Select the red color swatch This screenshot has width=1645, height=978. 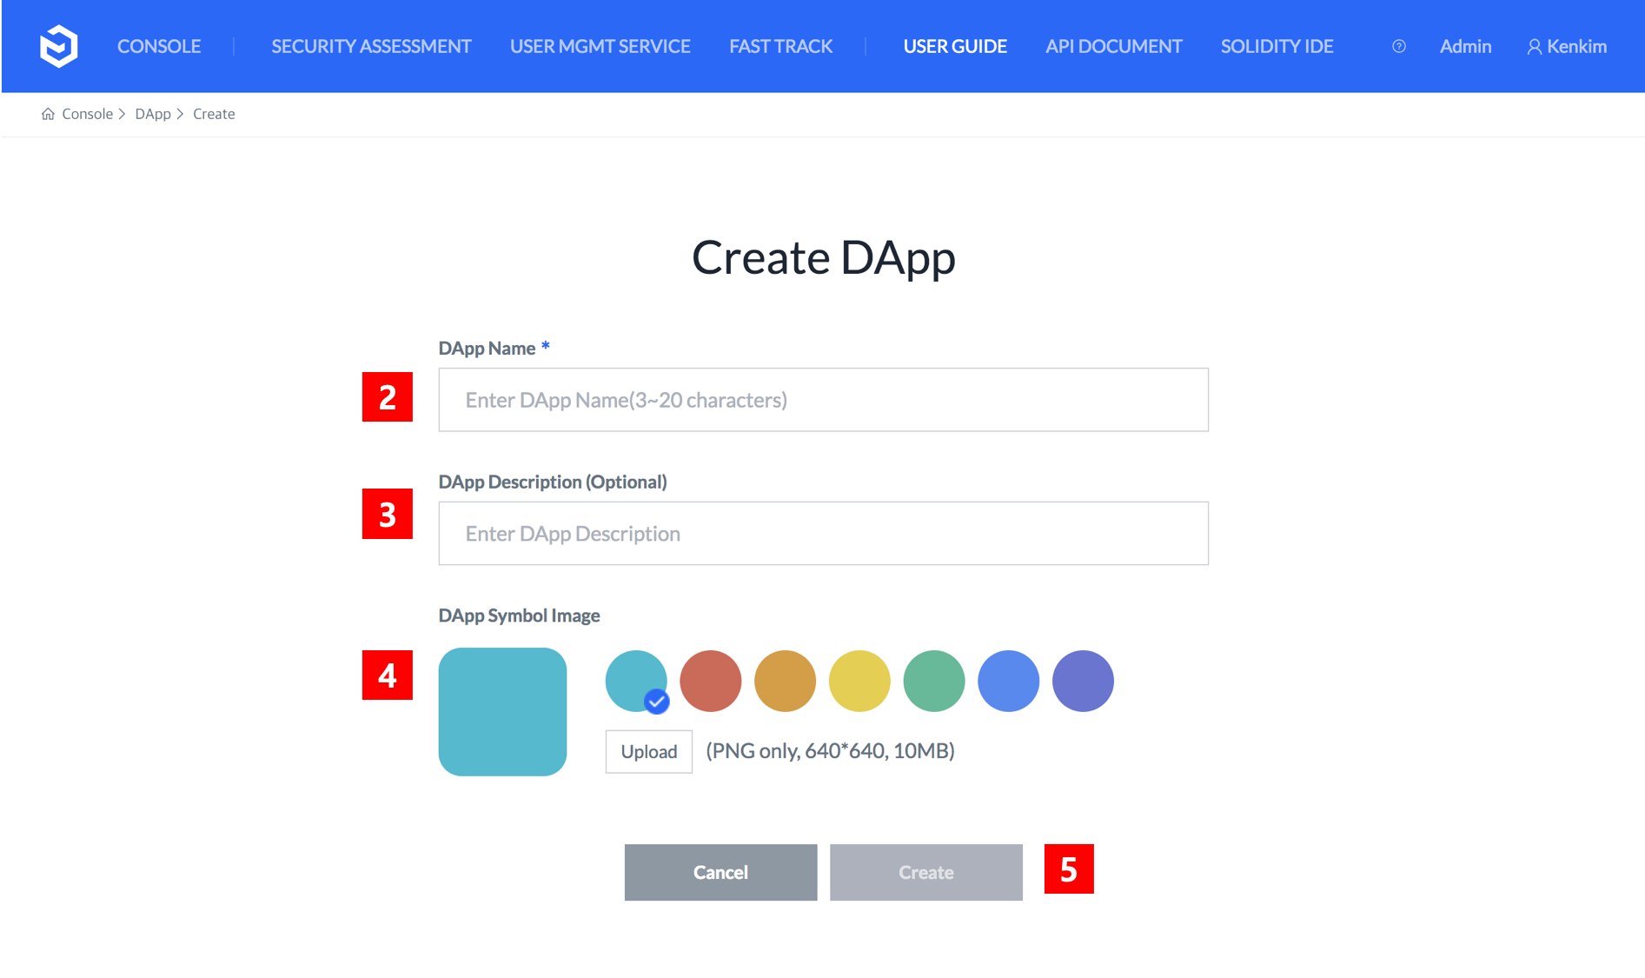click(711, 681)
